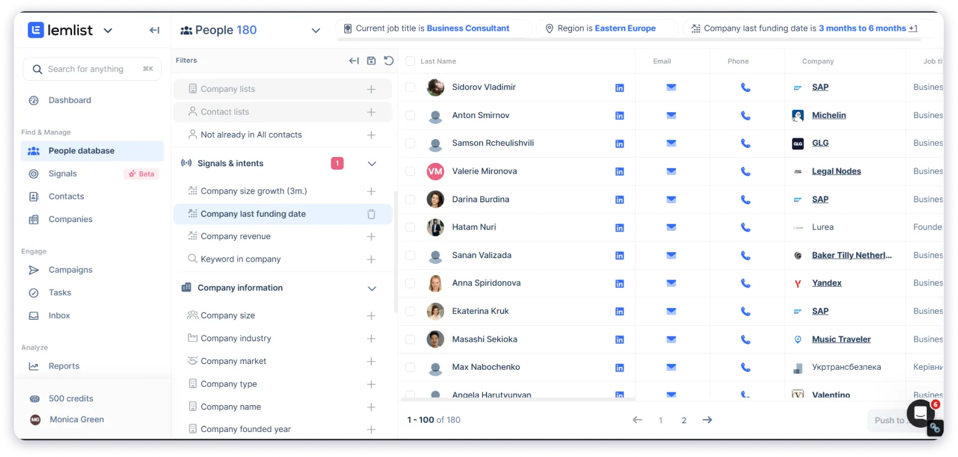This screenshot has height=457, width=958.
Task: Open Sanan Valizada's LinkedIn icon
Action: tap(620, 256)
